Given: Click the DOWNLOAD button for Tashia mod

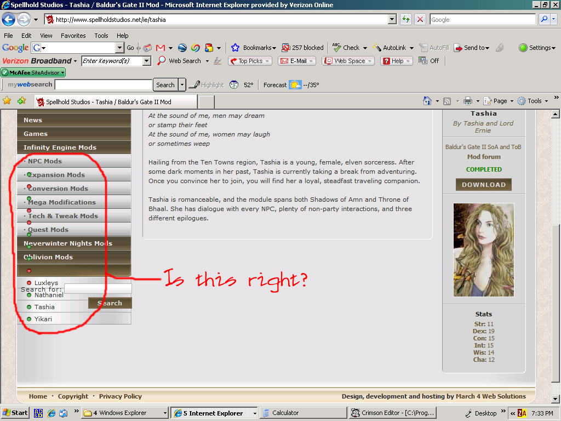Looking at the screenshot, I should click(x=483, y=185).
